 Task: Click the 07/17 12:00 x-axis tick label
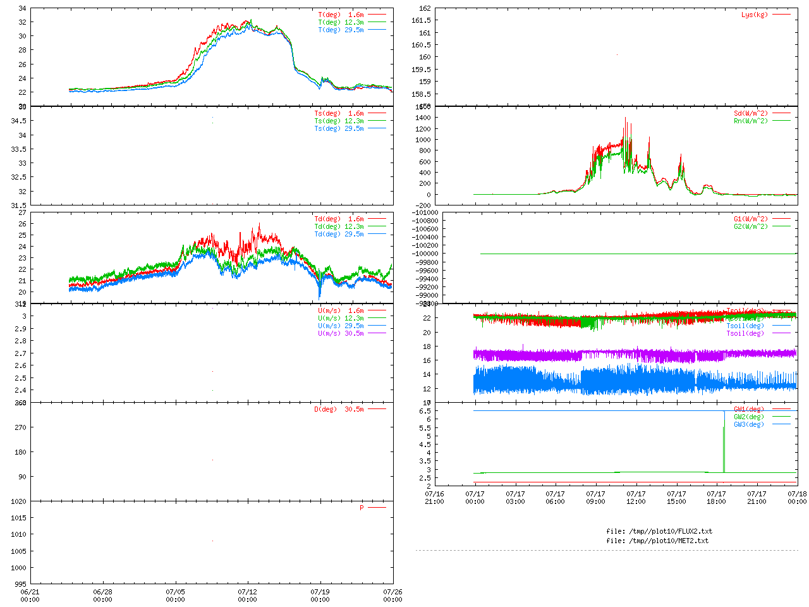pos(636,498)
